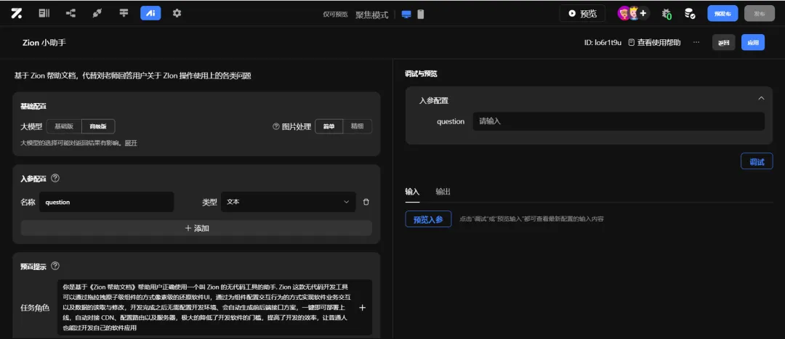Image resolution: width=785 pixels, height=339 pixels.
Task: Select 高级版 model option
Action: pyautogui.click(x=98, y=126)
